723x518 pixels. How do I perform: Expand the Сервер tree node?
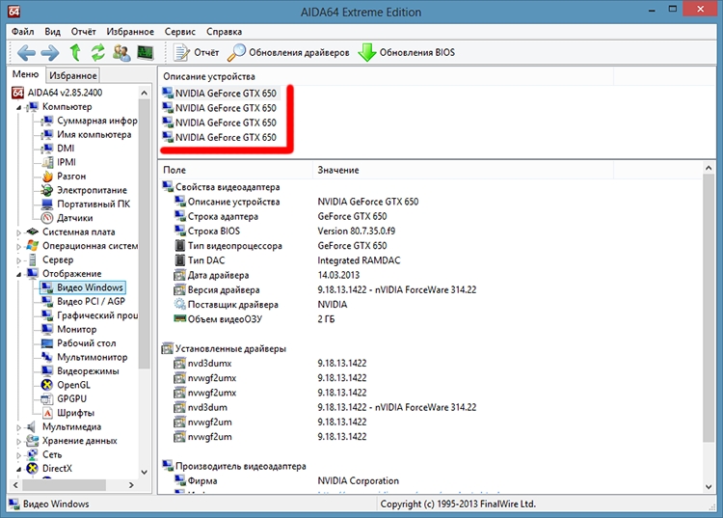coord(19,260)
